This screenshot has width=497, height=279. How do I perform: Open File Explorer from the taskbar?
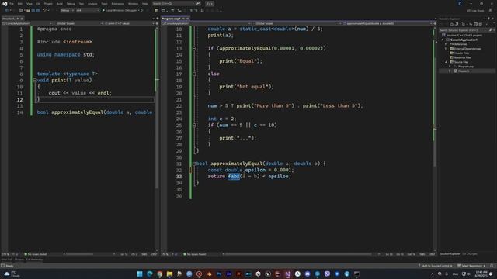coord(169,274)
